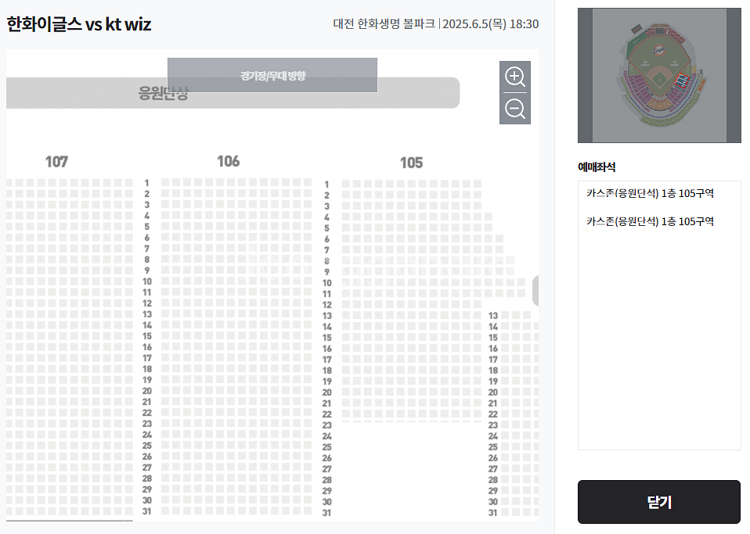Click the 경기장/무대방향 direction label
750x534 pixels.
(x=272, y=76)
